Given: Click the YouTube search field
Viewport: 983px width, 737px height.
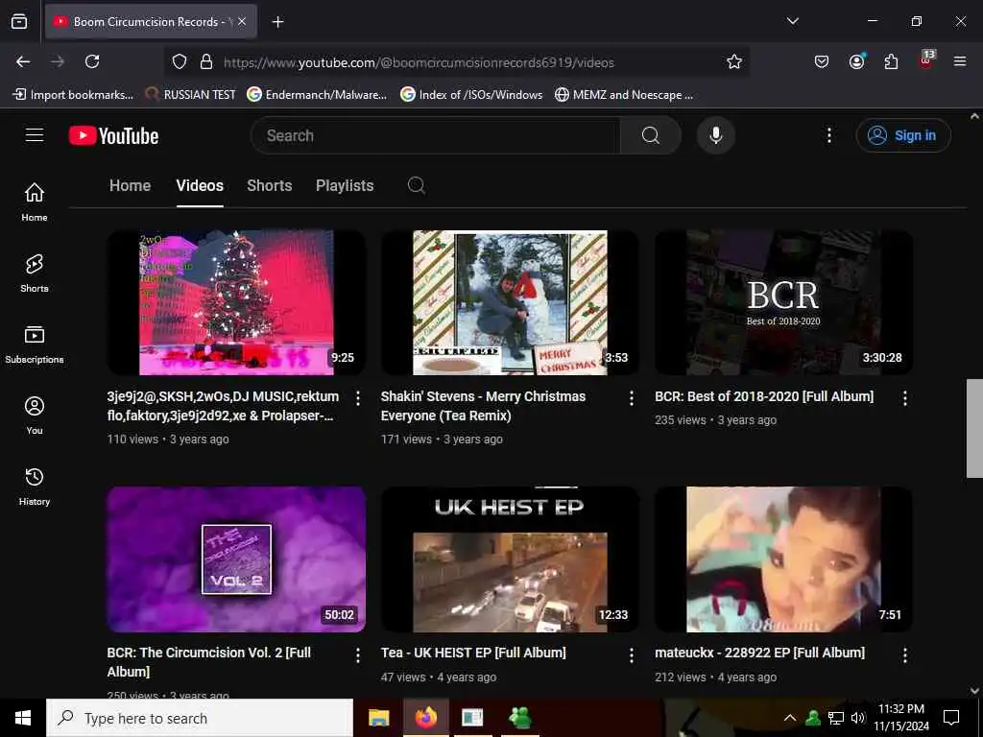Looking at the screenshot, I should (x=436, y=135).
